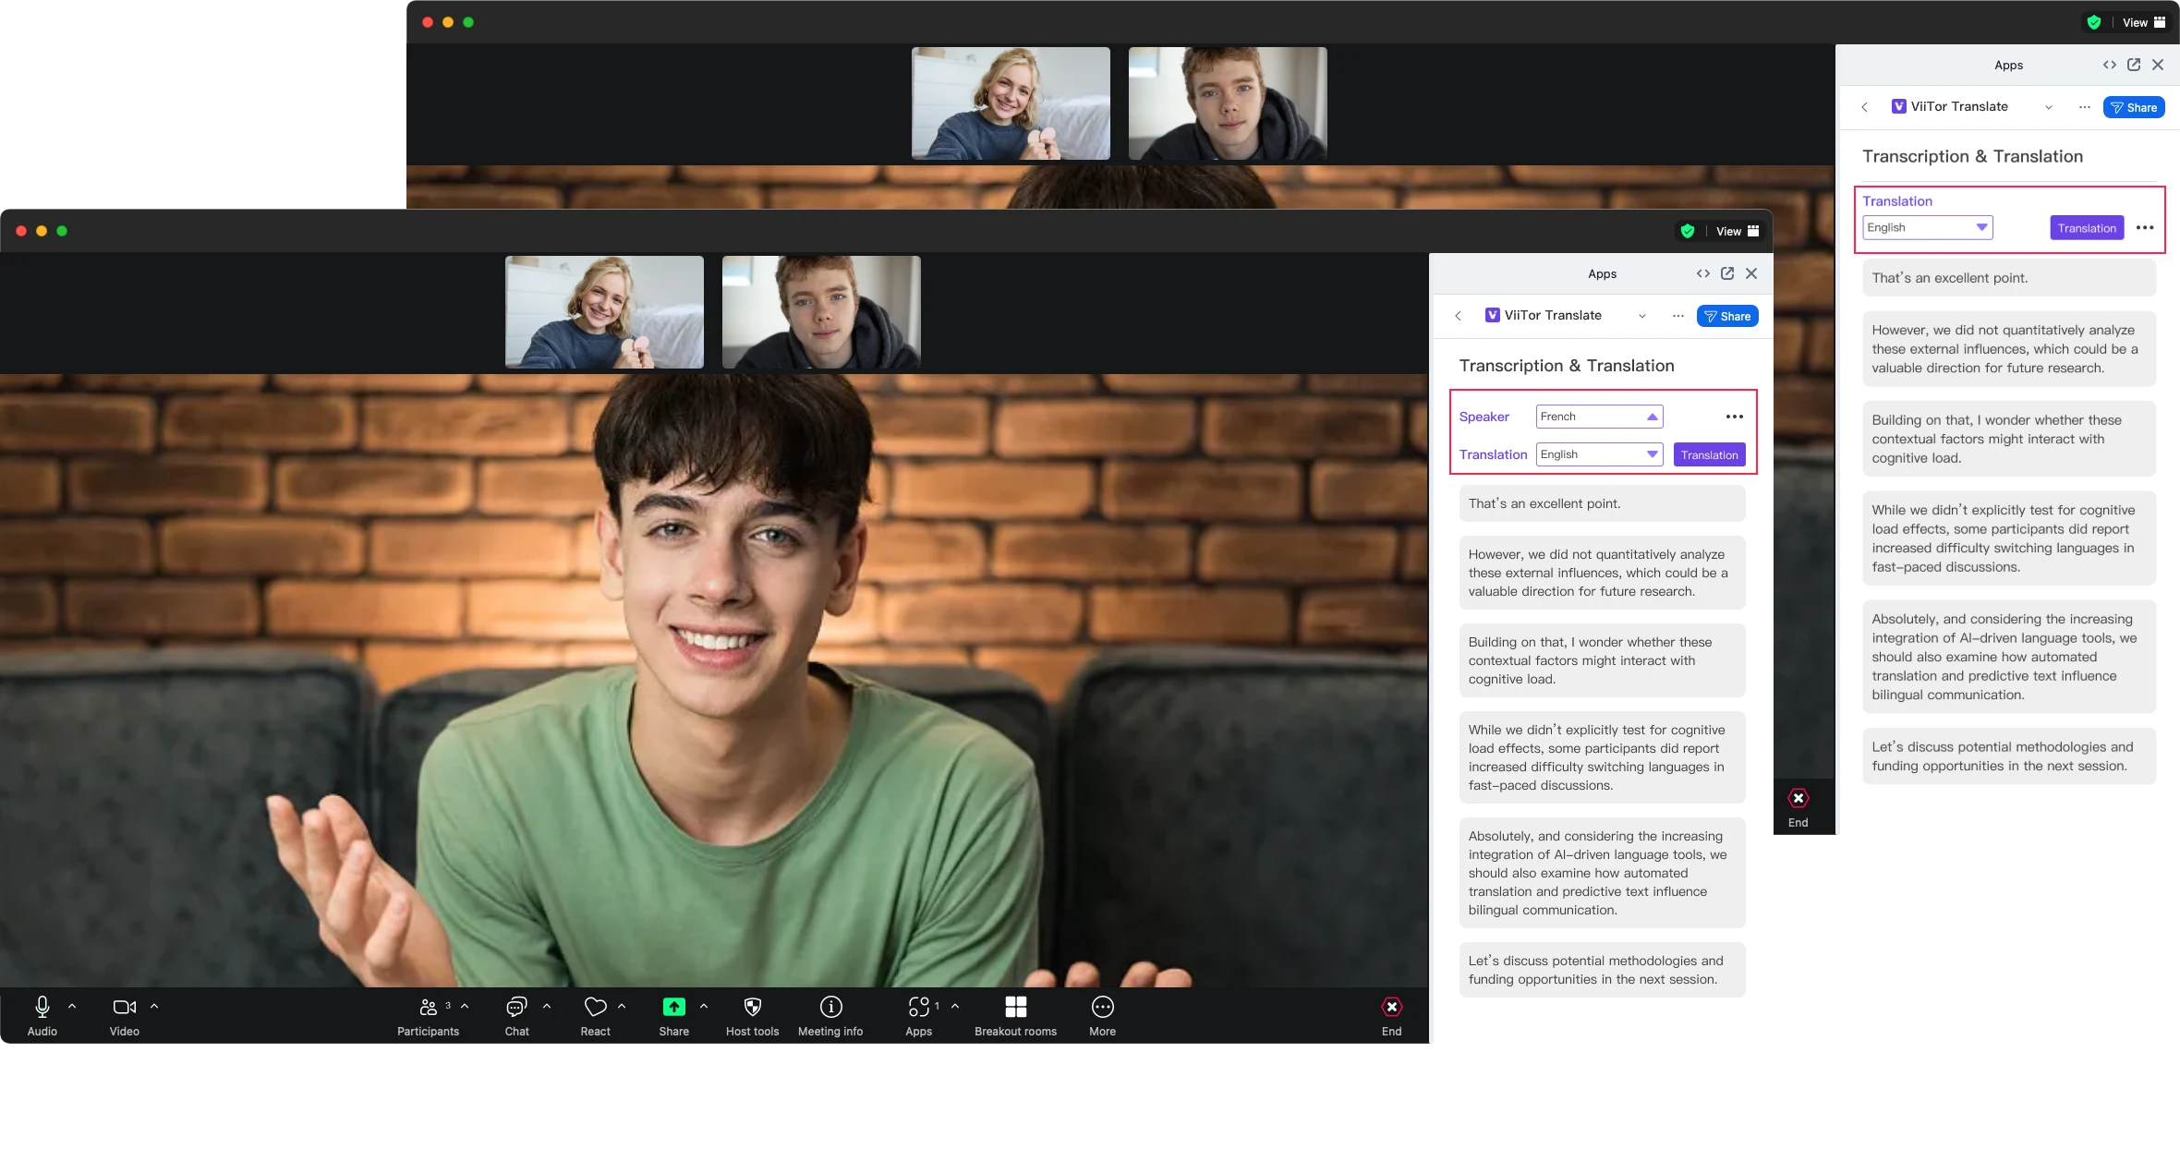The width and height of the screenshot is (2180, 1149).
Task: Open the More options icon
Action: [x=1102, y=1007]
